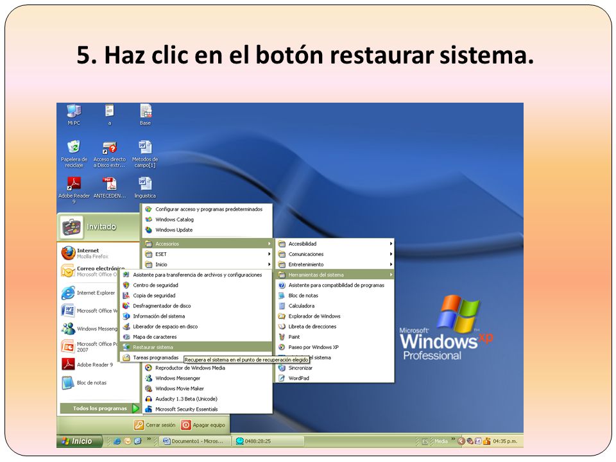
Task: Open Windows Update in the programs list
Action: click(x=206, y=230)
